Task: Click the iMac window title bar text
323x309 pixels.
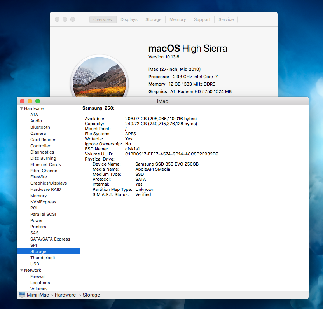Action: click(x=162, y=101)
